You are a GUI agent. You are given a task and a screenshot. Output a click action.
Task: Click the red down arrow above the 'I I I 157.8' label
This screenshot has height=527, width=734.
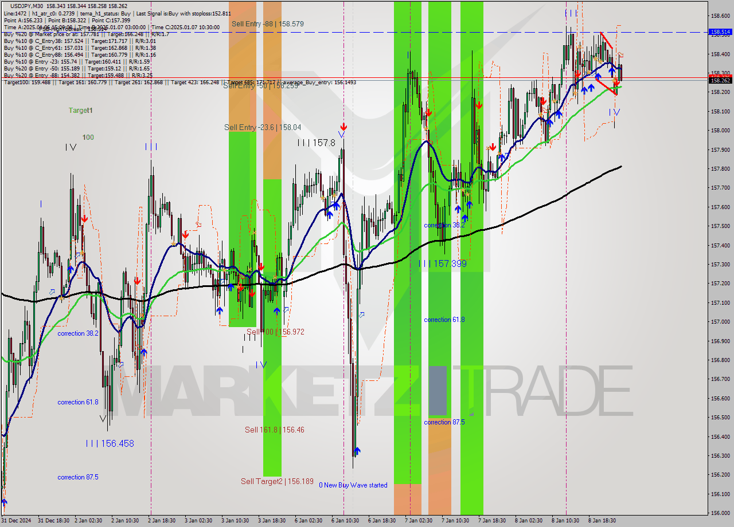coord(343,127)
